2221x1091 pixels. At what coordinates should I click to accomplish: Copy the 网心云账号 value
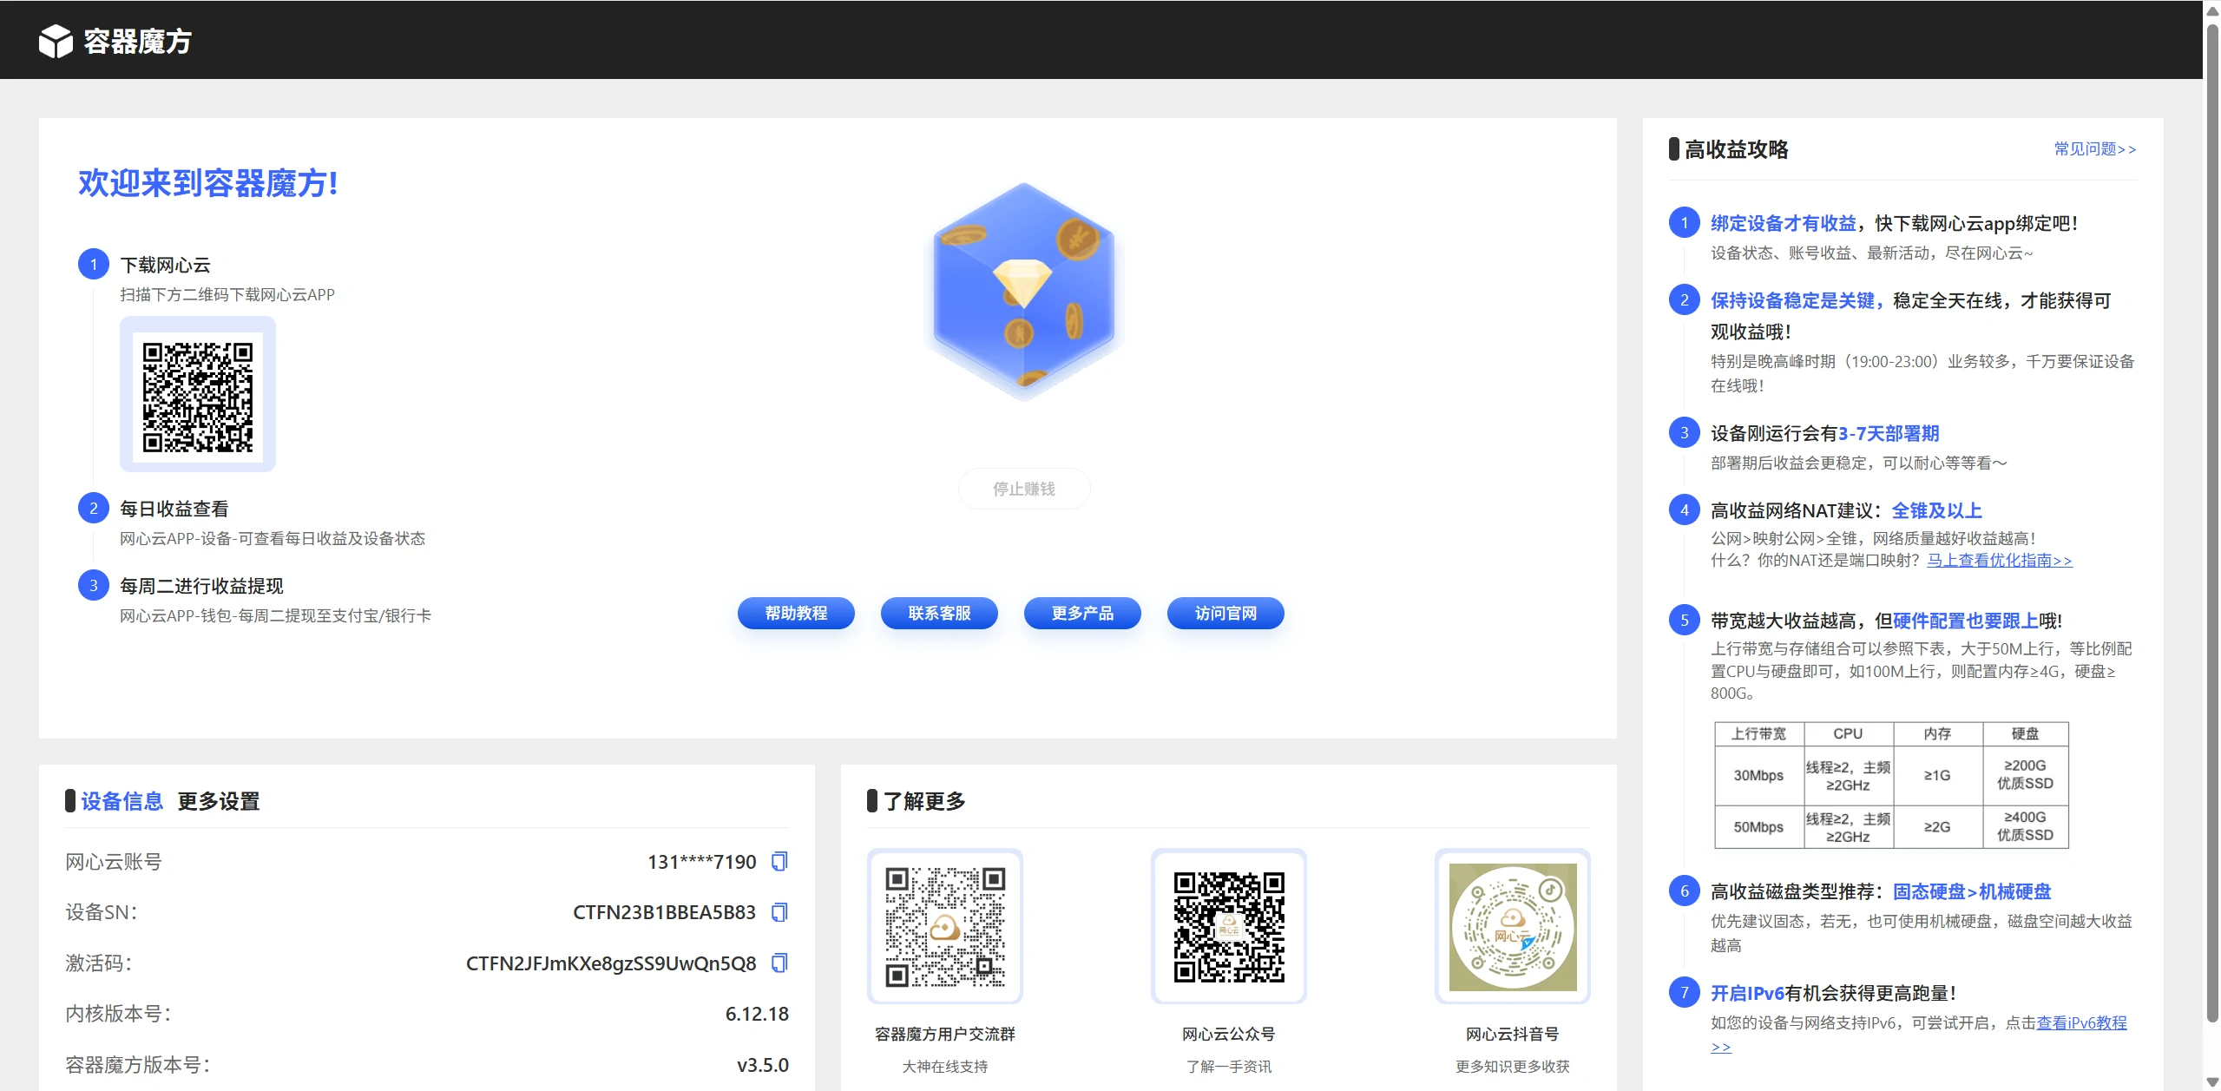tap(779, 861)
